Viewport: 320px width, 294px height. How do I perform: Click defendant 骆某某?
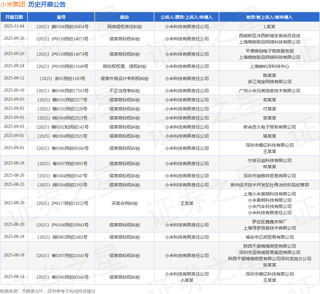pyautogui.click(x=270, y=136)
